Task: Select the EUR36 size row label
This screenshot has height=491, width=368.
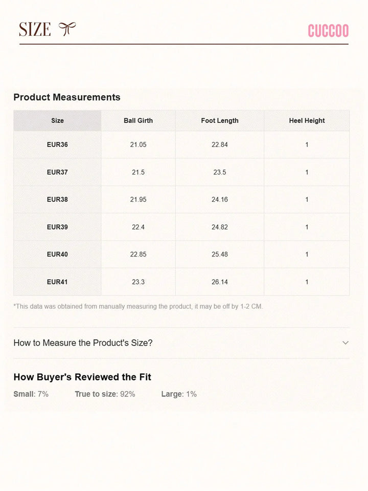Action: [57, 145]
